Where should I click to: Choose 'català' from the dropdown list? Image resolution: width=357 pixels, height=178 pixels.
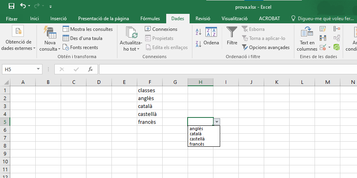click(x=196, y=134)
